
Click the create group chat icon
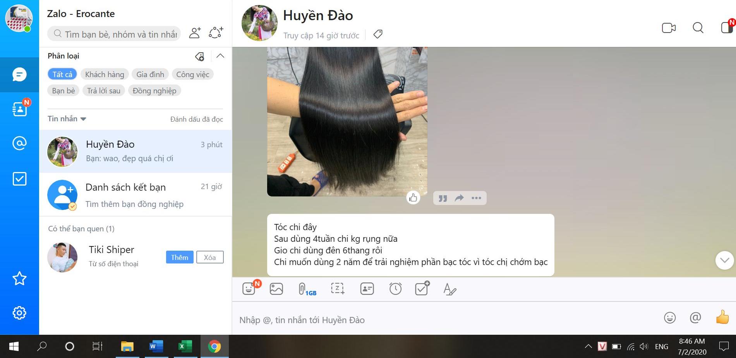click(x=216, y=33)
